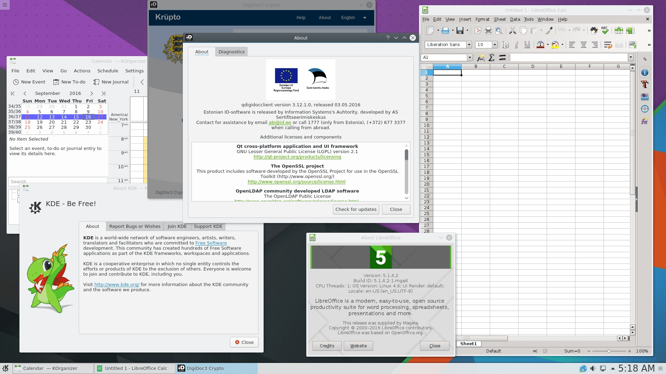Click the Print icon in Calc toolbar
Image resolution: width=666 pixels, height=374 pixels.
pos(488,30)
